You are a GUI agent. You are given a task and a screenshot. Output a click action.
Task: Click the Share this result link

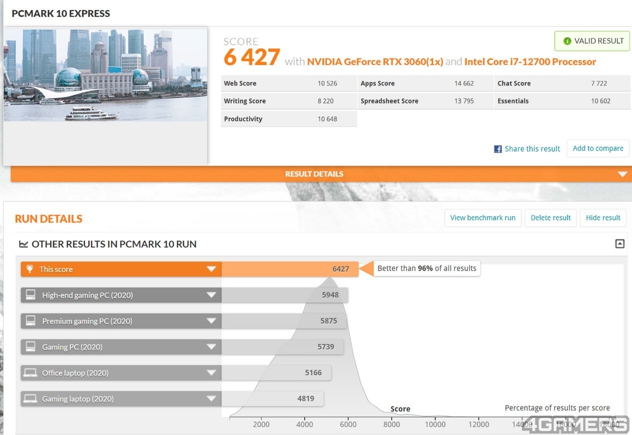(x=532, y=149)
